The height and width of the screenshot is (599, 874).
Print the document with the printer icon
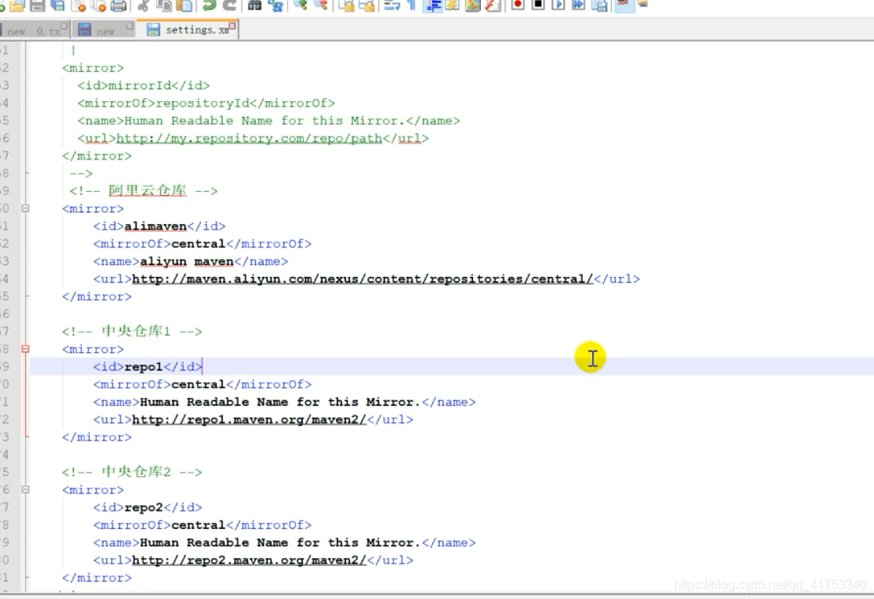[x=118, y=6]
